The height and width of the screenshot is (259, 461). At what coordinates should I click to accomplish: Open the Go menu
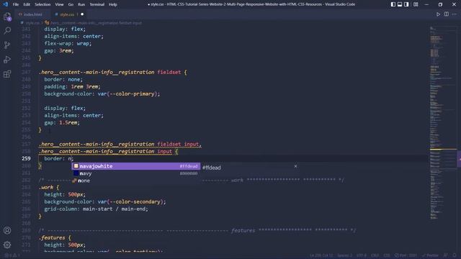pos(71,4)
